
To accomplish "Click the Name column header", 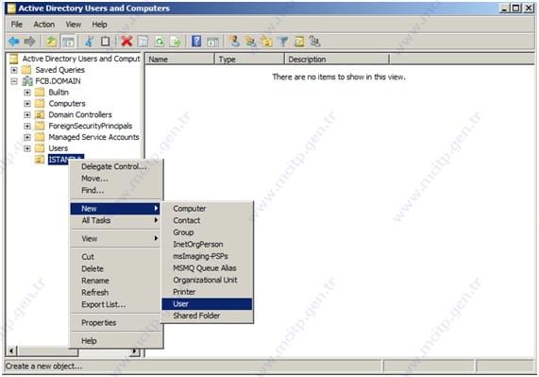I will [x=180, y=60].
